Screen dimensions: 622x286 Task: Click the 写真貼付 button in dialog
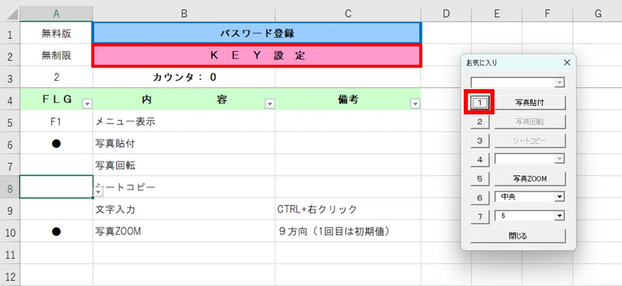tap(529, 103)
